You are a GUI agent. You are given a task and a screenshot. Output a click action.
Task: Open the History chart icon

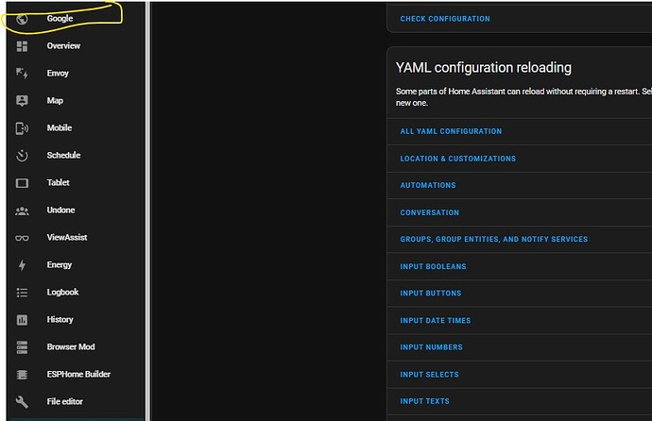22,320
